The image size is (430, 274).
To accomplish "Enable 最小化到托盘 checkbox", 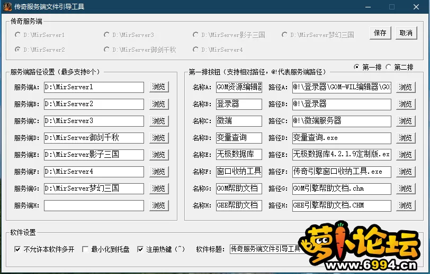I will (106, 249).
